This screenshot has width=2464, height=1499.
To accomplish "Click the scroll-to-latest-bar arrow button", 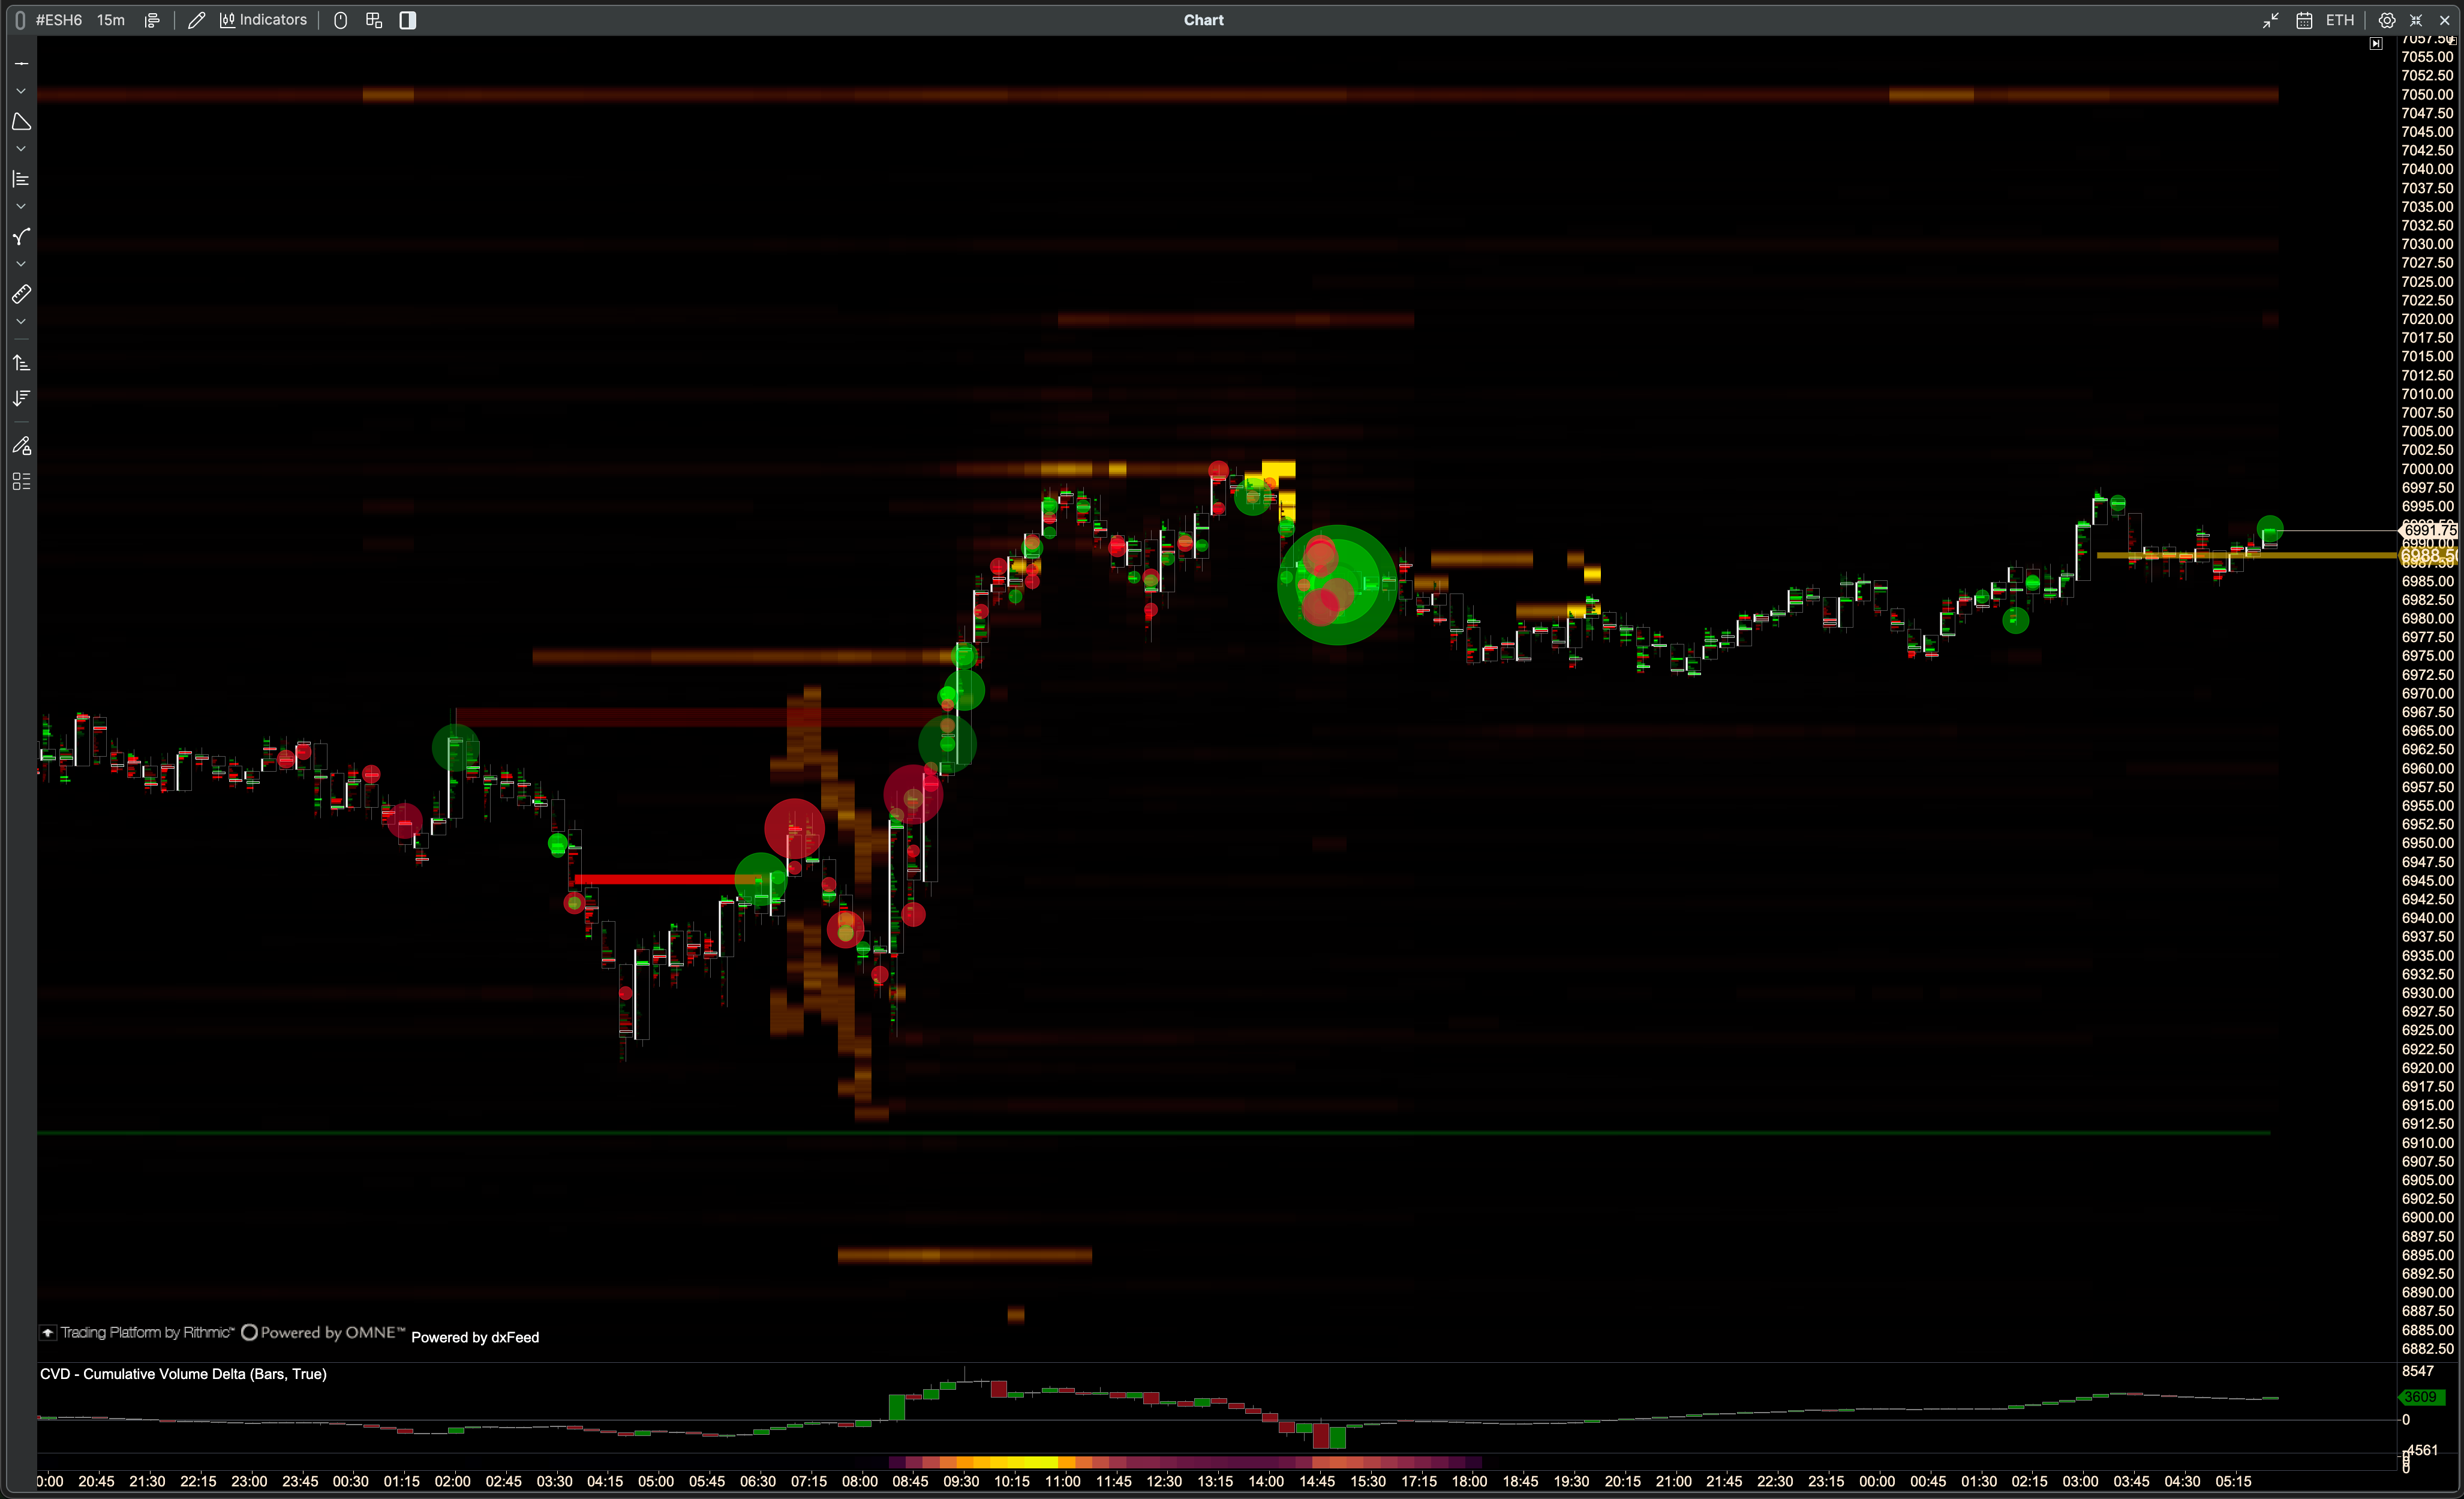I will click(2376, 44).
